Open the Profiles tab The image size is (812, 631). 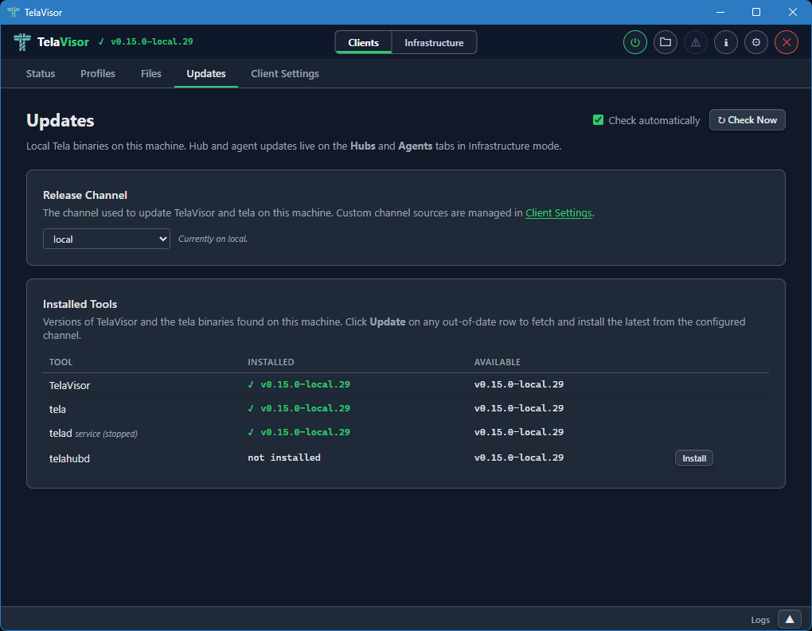[x=98, y=73]
